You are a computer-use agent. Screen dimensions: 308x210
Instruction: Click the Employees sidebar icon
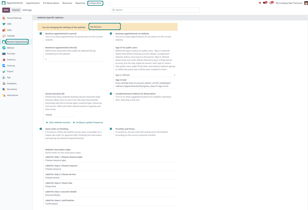[4, 84]
